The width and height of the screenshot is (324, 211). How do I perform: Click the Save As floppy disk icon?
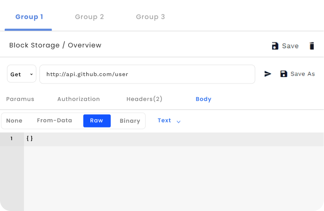(283, 74)
